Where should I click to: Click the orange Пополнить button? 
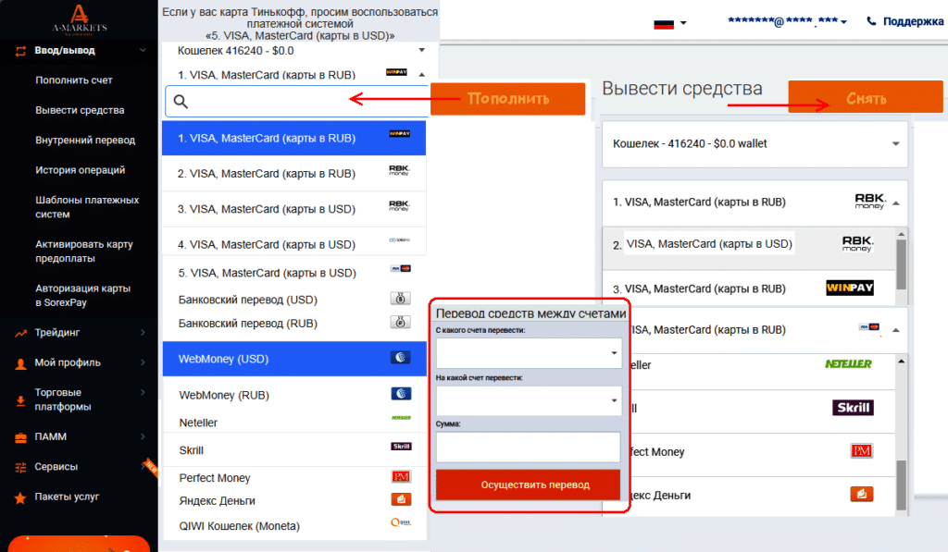pos(508,98)
